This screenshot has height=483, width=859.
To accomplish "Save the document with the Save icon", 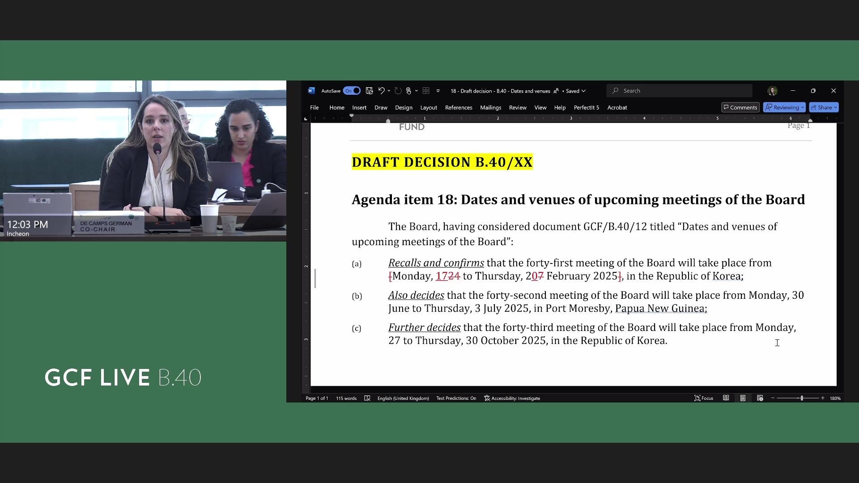I will (369, 91).
